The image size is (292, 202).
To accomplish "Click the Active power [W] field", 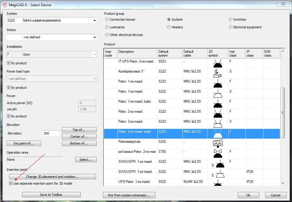I will point(87,103).
